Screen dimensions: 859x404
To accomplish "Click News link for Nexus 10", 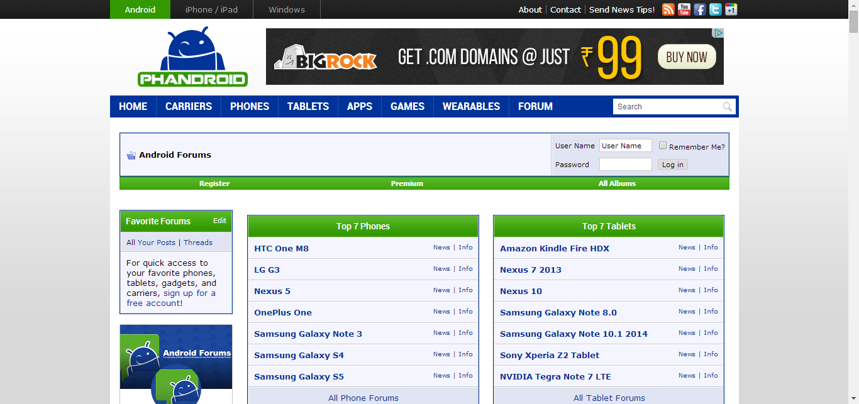I will click(x=687, y=290).
